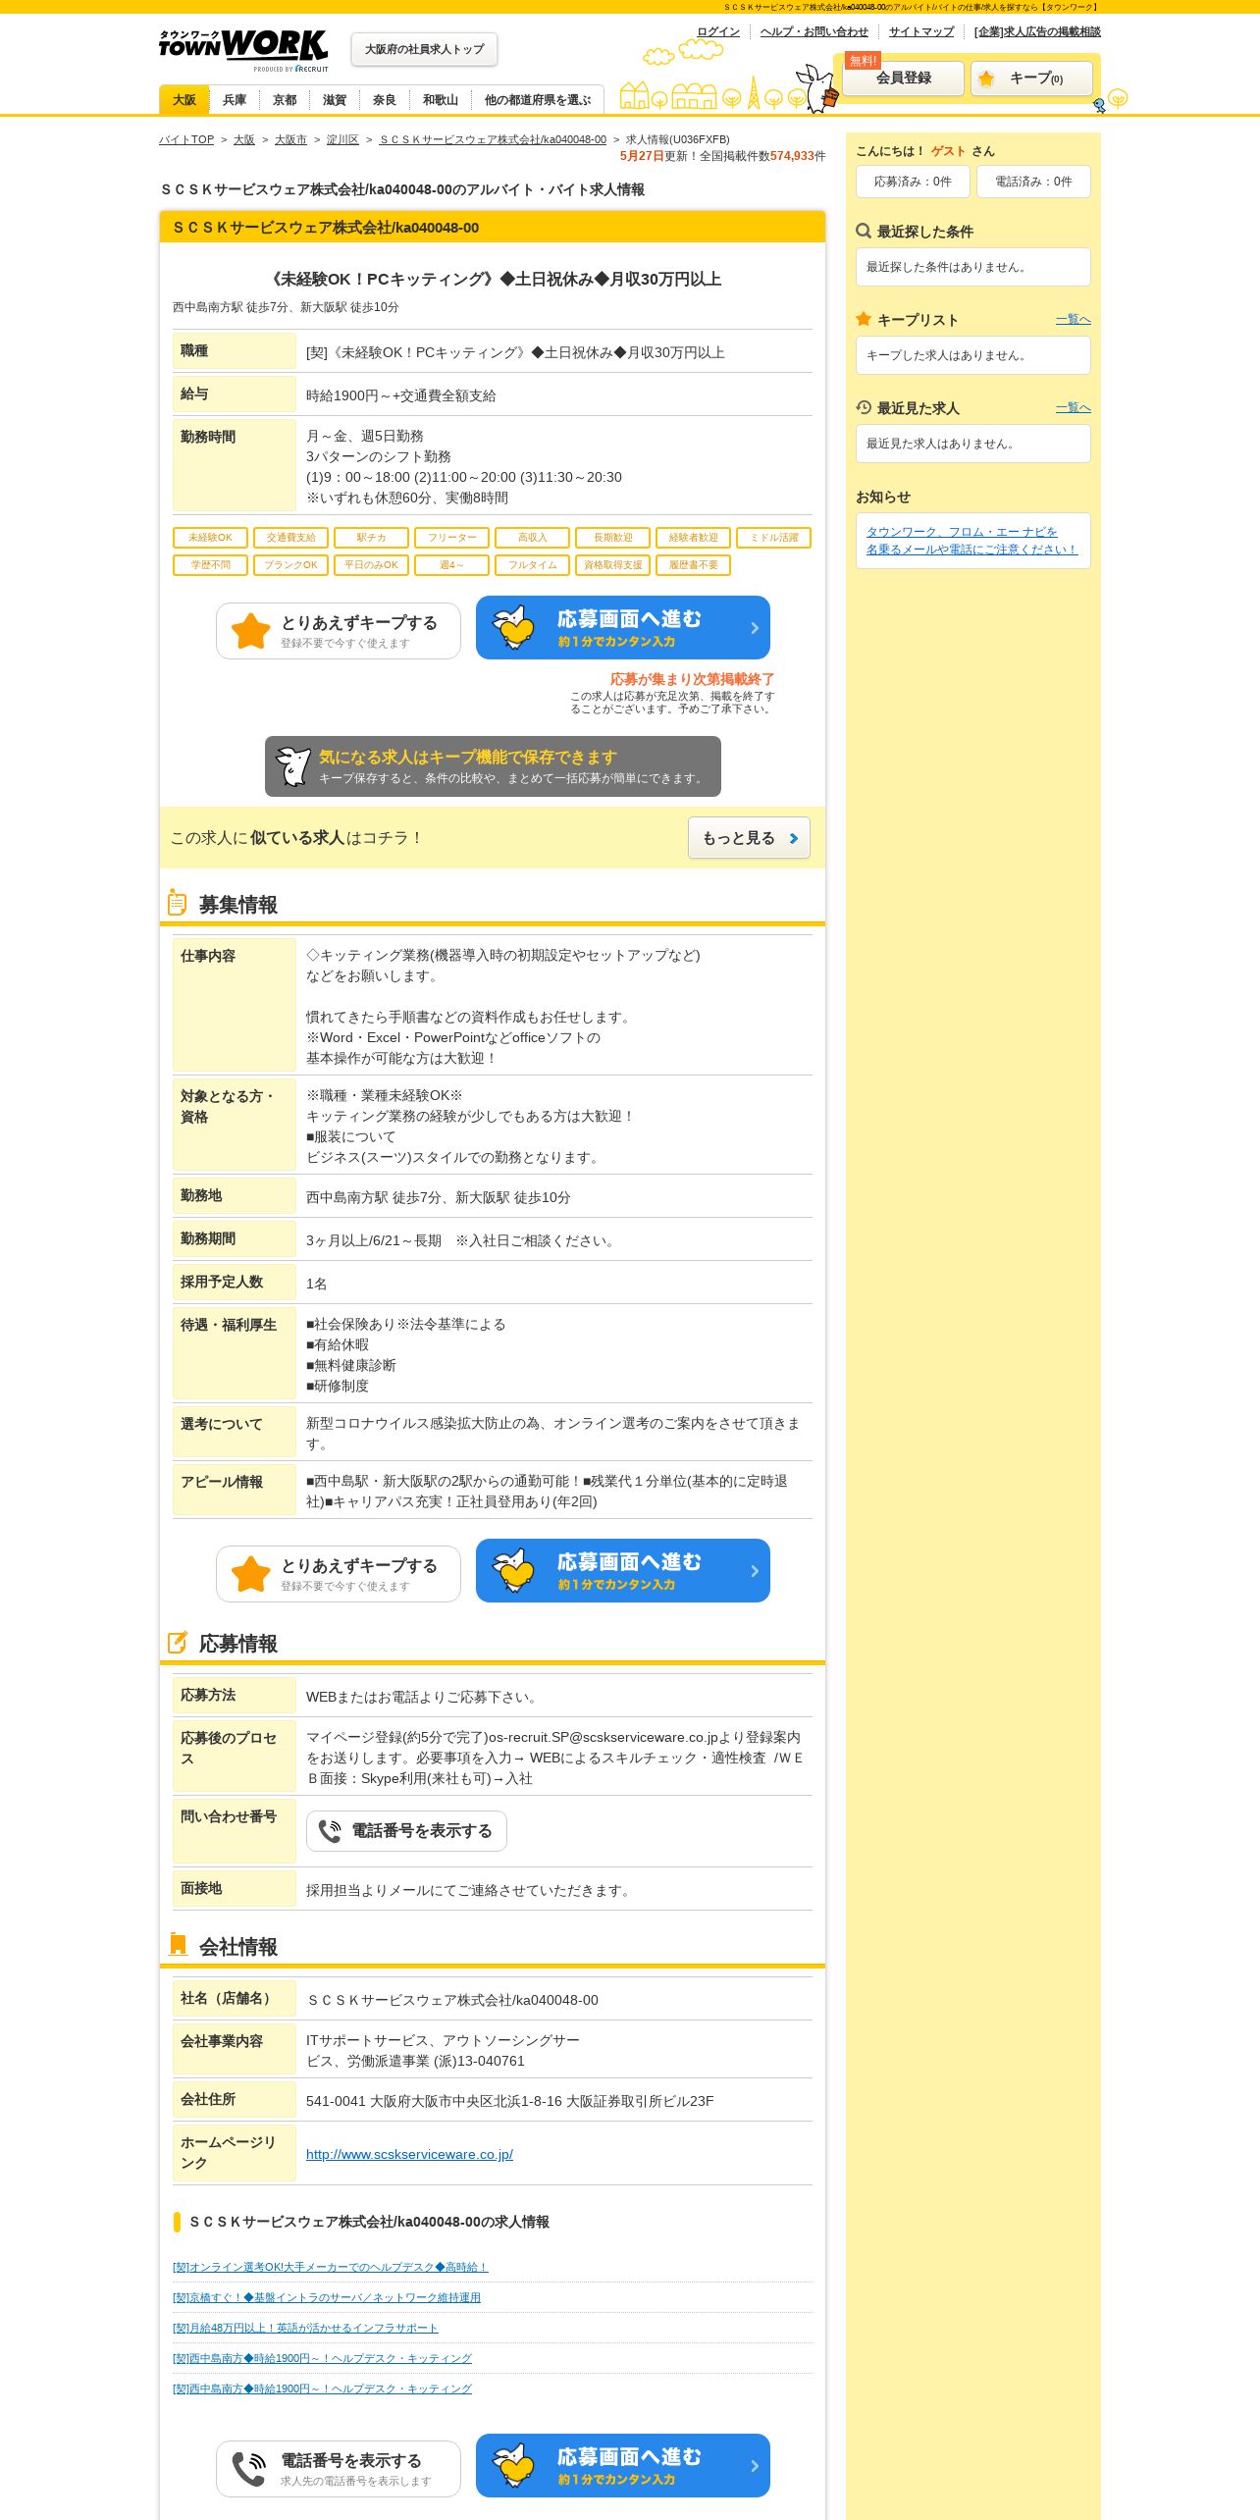Click the clipboard icon next to 募集情報
Screen dimensions: 1260x2520
click(177, 902)
